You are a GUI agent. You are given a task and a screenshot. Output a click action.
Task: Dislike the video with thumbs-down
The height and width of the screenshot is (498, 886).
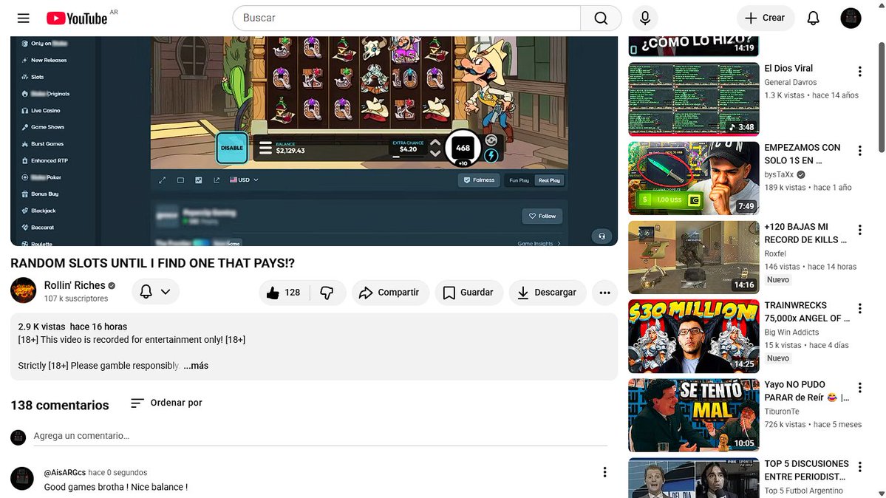pyautogui.click(x=327, y=293)
